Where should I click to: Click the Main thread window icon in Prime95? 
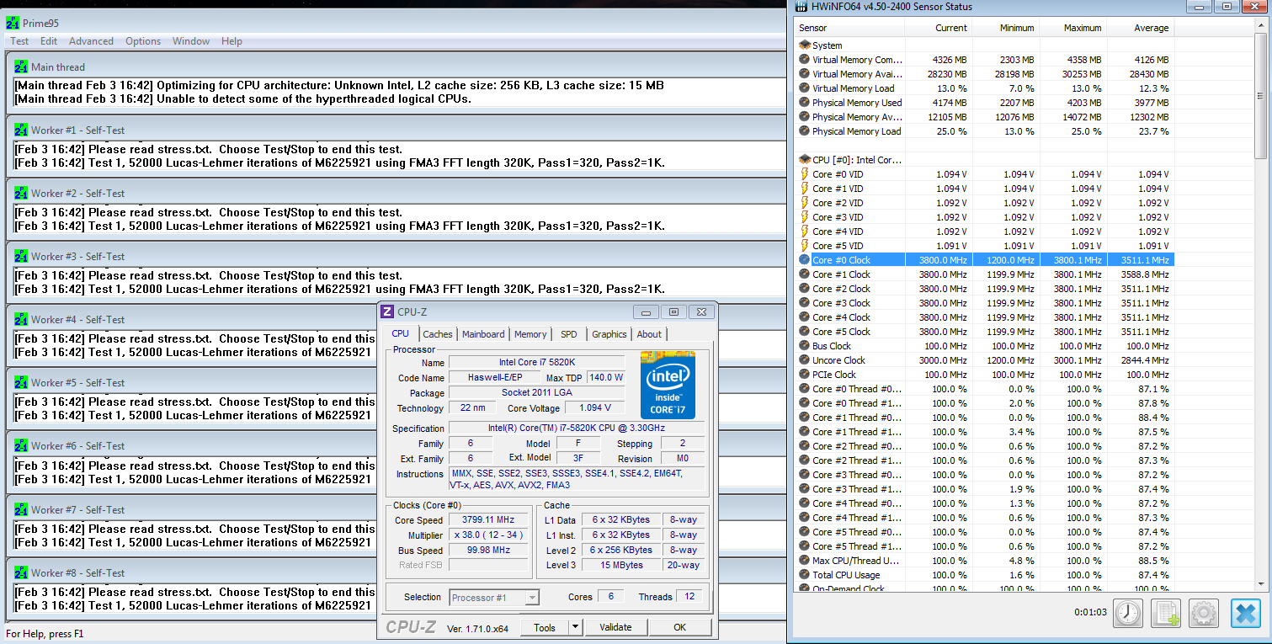click(21, 67)
